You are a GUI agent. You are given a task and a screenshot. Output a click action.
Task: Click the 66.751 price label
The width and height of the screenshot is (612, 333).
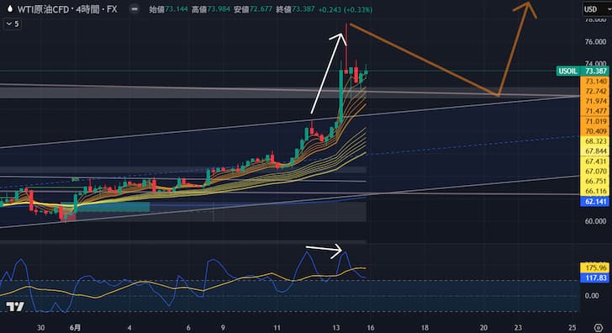click(x=595, y=181)
